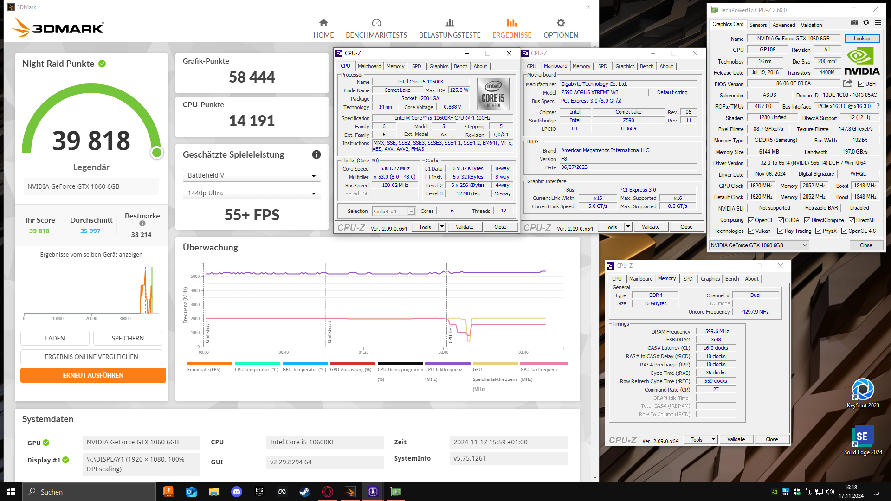The width and height of the screenshot is (891, 501).
Task: Take GPU-Z screenshot with camera icon
Action: point(854,22)
